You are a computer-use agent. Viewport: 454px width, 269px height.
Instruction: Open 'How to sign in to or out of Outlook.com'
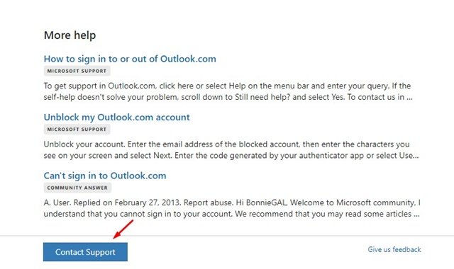click(130, 59)
